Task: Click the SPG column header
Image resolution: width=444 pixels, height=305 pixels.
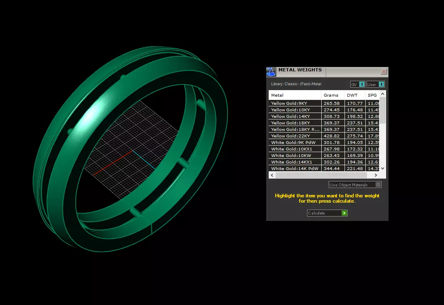Action: click(372, 95)
